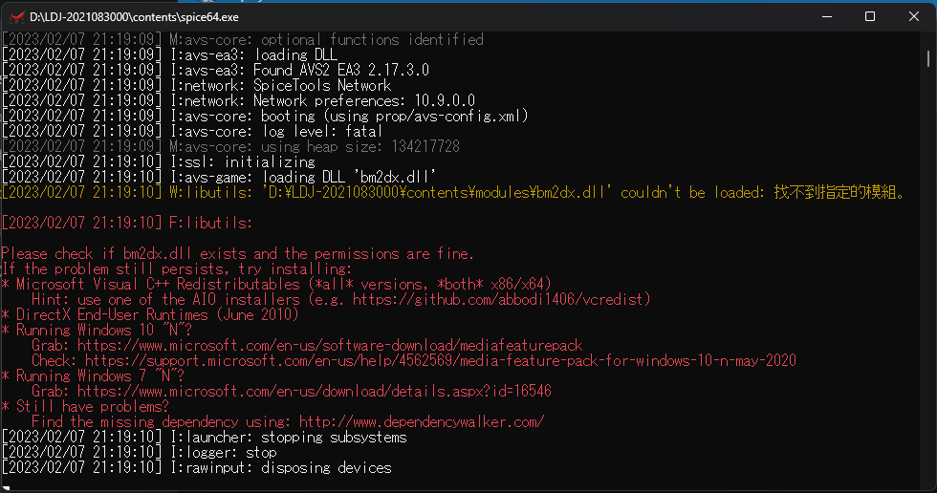Click the scrollbar up arrow

point(928,39)
